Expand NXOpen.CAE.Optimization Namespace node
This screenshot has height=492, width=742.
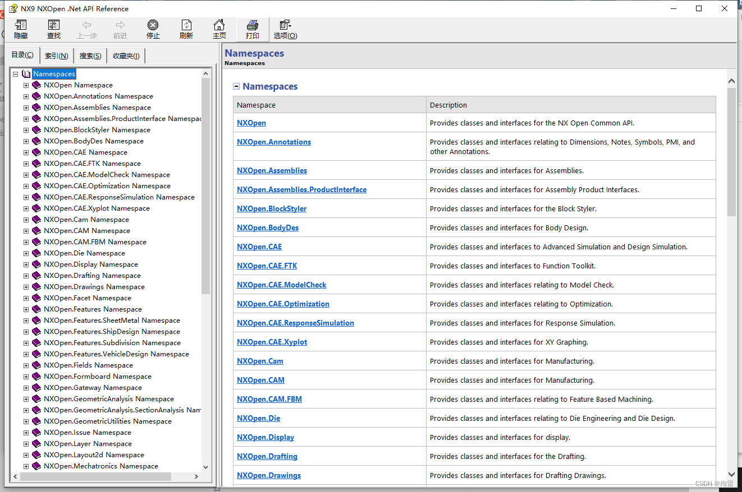tap(26, 186)
